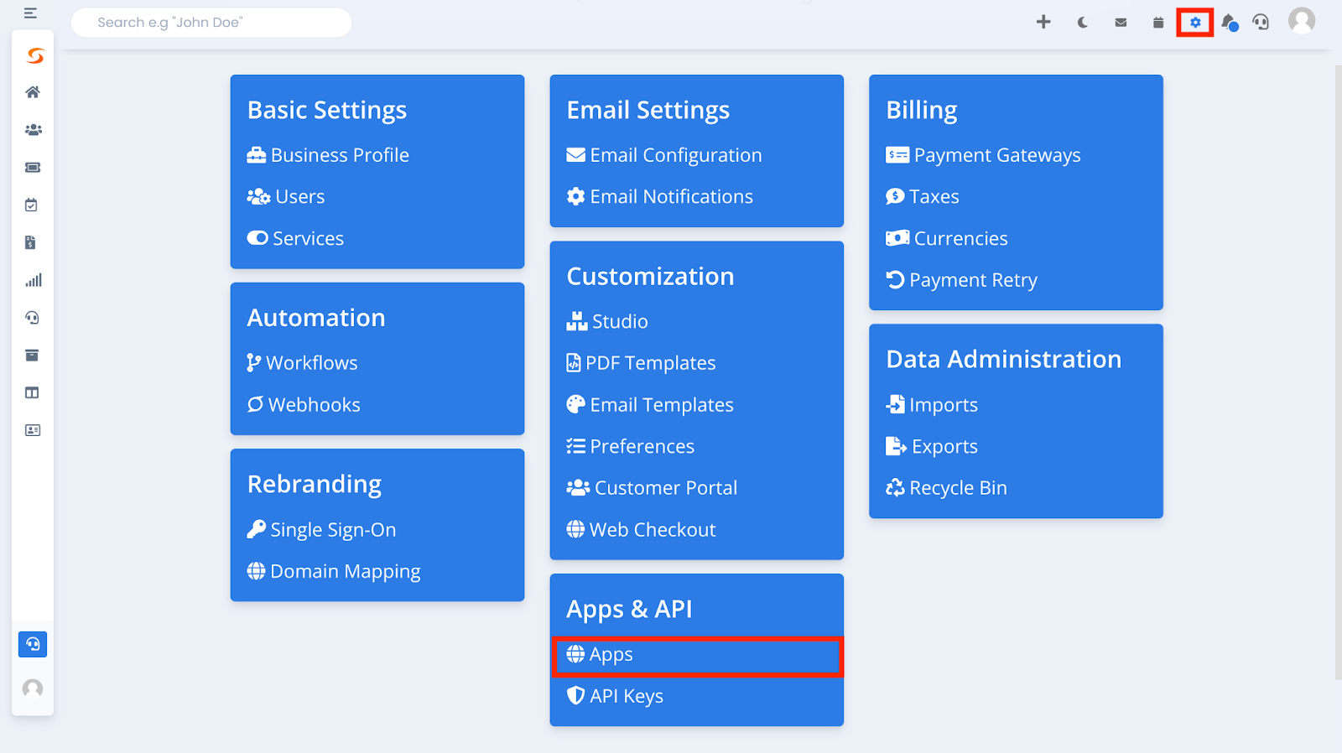
Task: Open the notifications bell icon
Action: 1230,23
